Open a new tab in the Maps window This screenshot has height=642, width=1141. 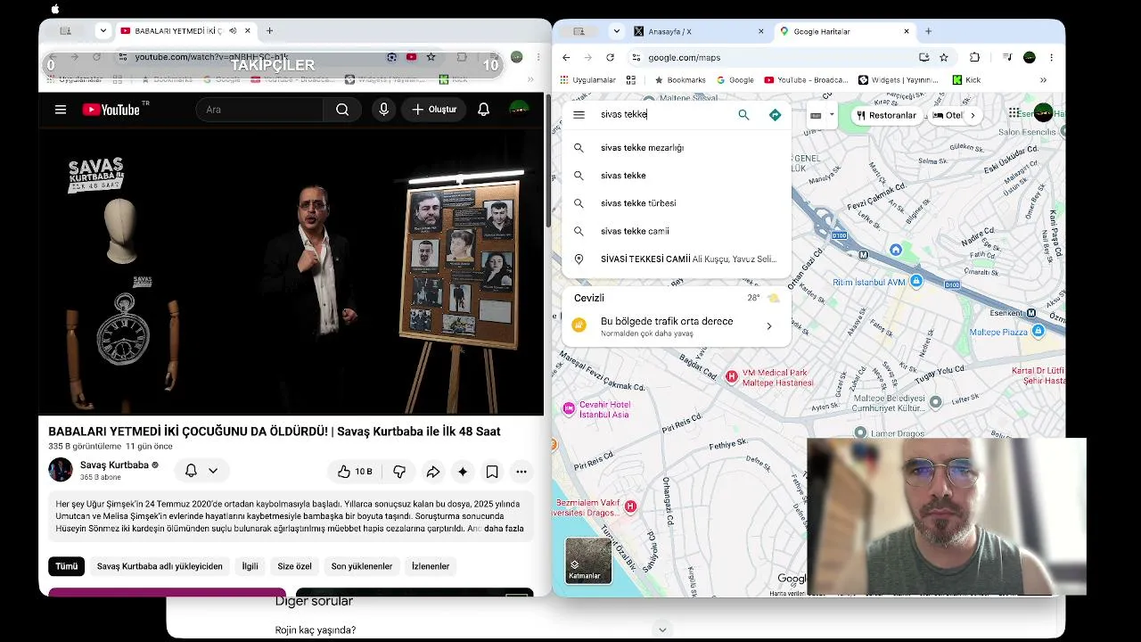click(x=928, y=31)
